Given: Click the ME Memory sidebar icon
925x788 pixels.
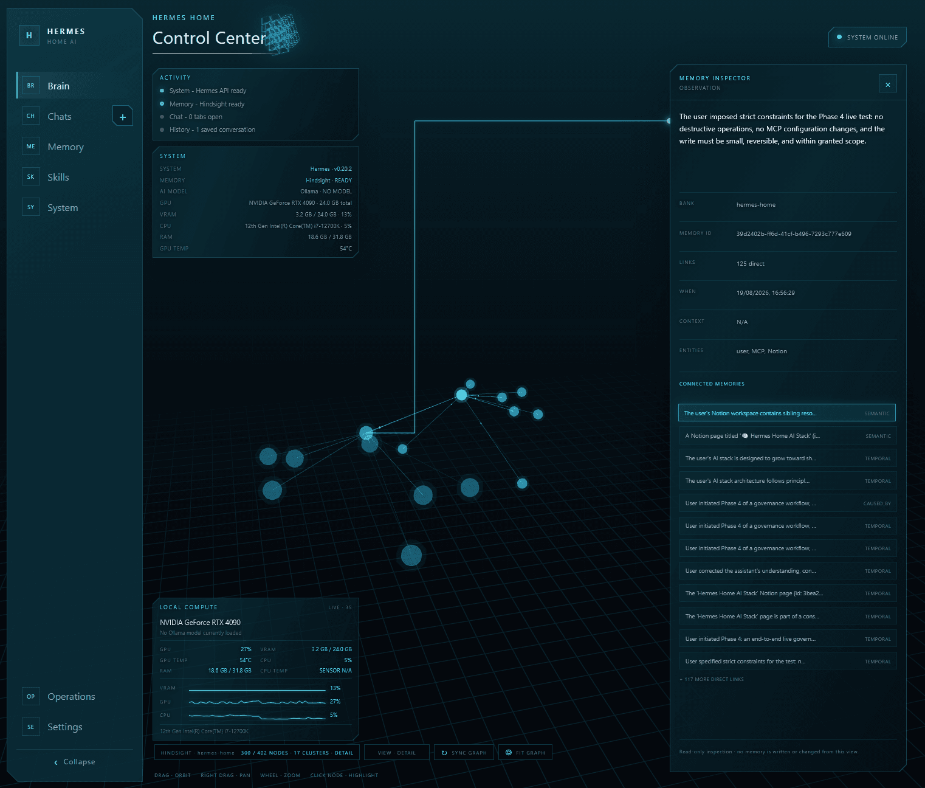Looking at the screenshot, I should (x=31, y=147).
